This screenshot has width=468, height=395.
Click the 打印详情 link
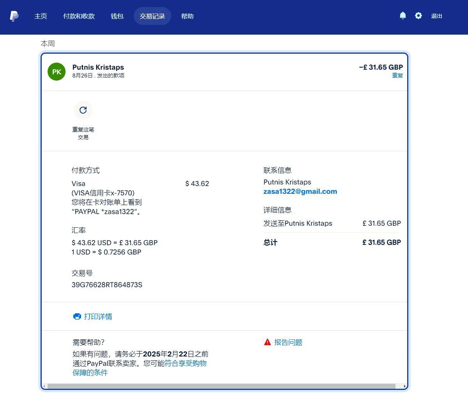98,316
